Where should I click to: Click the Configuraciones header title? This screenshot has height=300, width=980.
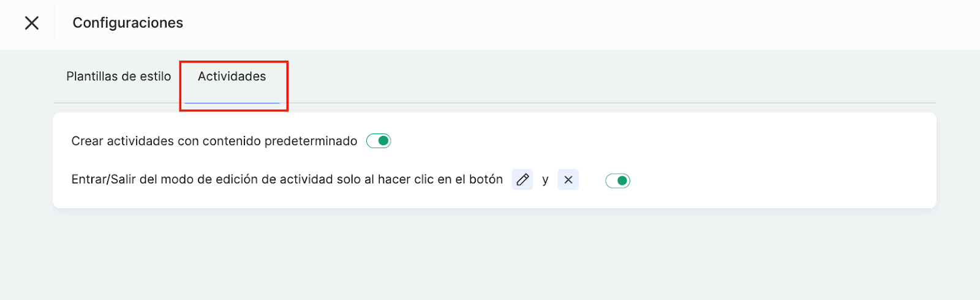pyautogui.click(x=127, y=23)
